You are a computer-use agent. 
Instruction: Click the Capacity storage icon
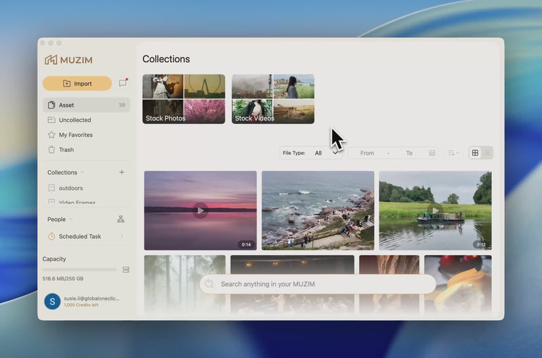[x=126, y=269]
